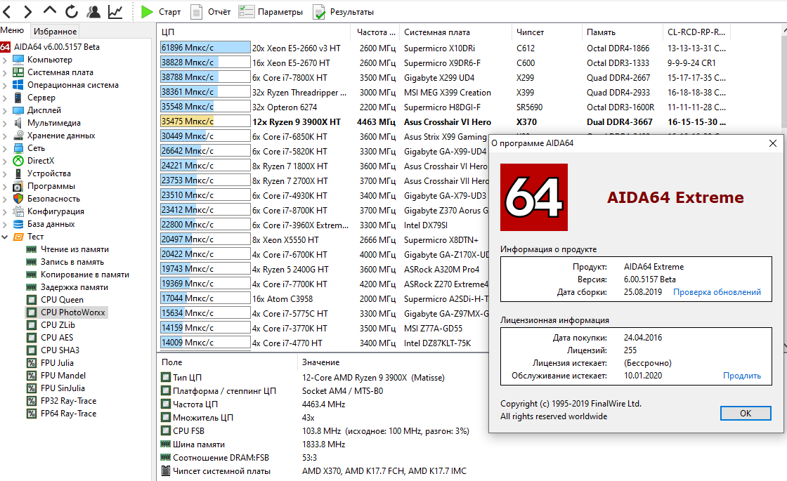The image size is (787, 481).
Task: Expand the Сеть node
Action: [x=4, y=148]
